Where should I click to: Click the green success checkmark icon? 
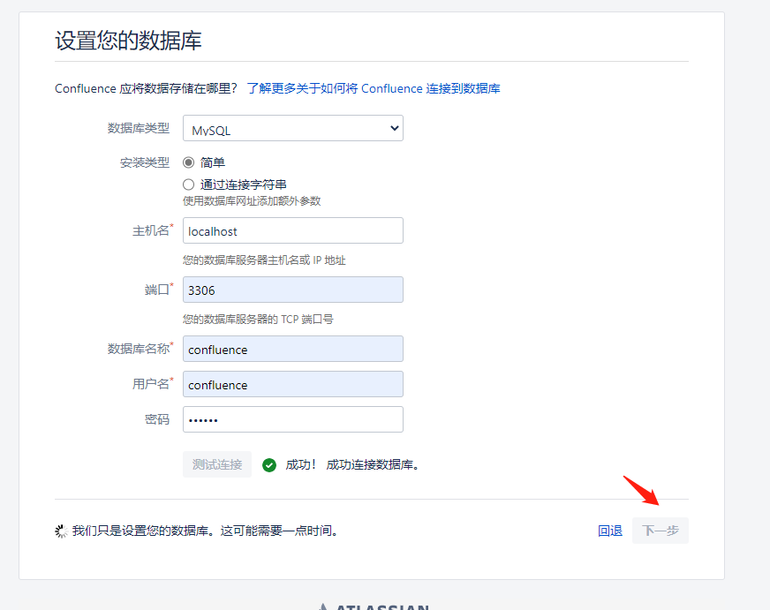(269, 464)
